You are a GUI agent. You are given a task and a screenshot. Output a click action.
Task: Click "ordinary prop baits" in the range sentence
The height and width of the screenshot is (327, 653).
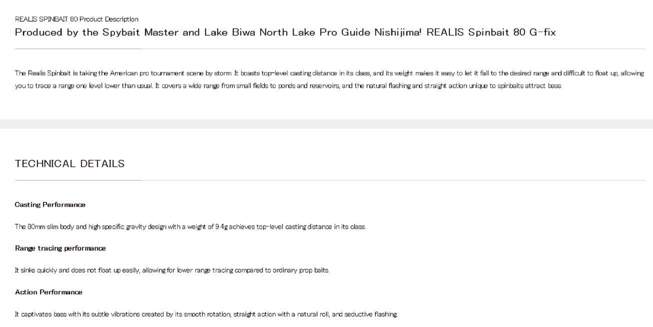click(301, 271)
